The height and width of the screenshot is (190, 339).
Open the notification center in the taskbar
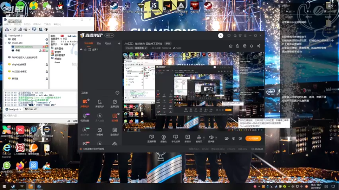(x=333, y=187)
